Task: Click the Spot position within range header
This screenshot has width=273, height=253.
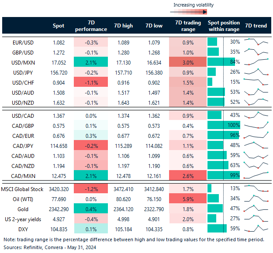Action: [224, 26]
